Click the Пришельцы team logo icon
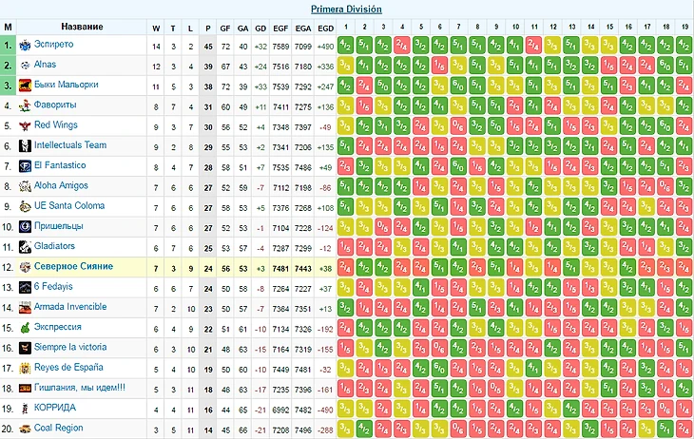The height and width of the screenshot is (439, 694). click(x=25, y=226)
